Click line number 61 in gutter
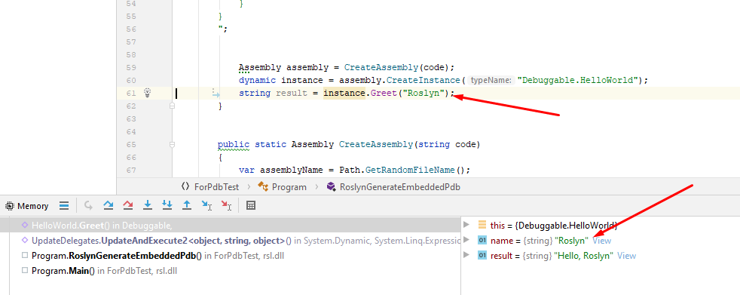The image size is (740, 295). tap(131, 93)
